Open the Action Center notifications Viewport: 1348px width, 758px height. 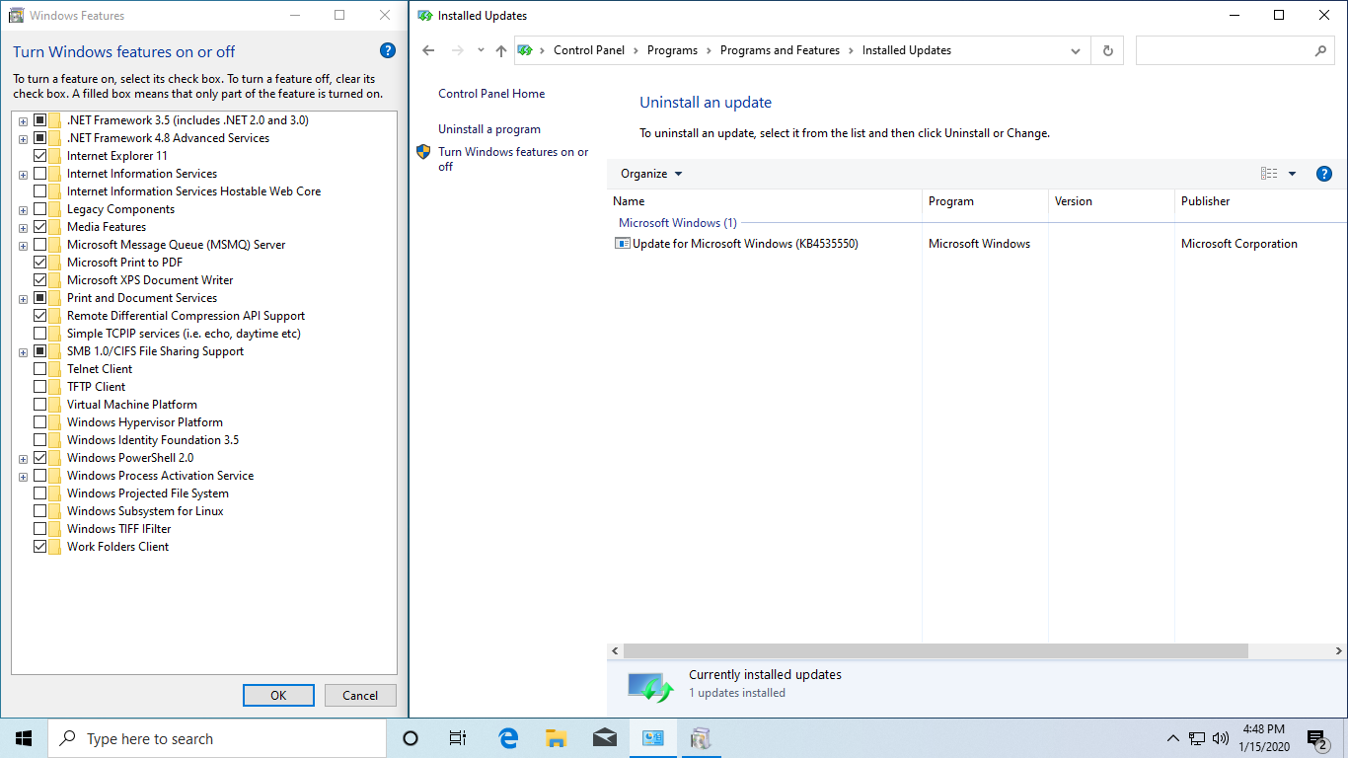coord(1316,738)
